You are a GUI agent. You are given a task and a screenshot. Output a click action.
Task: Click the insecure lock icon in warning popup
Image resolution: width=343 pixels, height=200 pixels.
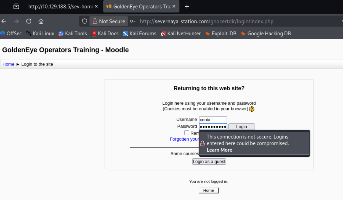coord(203,143)
